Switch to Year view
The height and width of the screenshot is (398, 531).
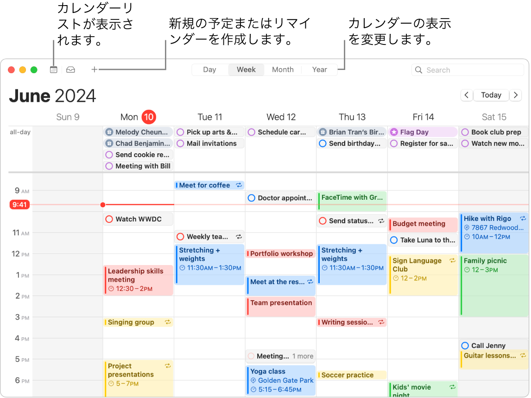tap(319, 69)
